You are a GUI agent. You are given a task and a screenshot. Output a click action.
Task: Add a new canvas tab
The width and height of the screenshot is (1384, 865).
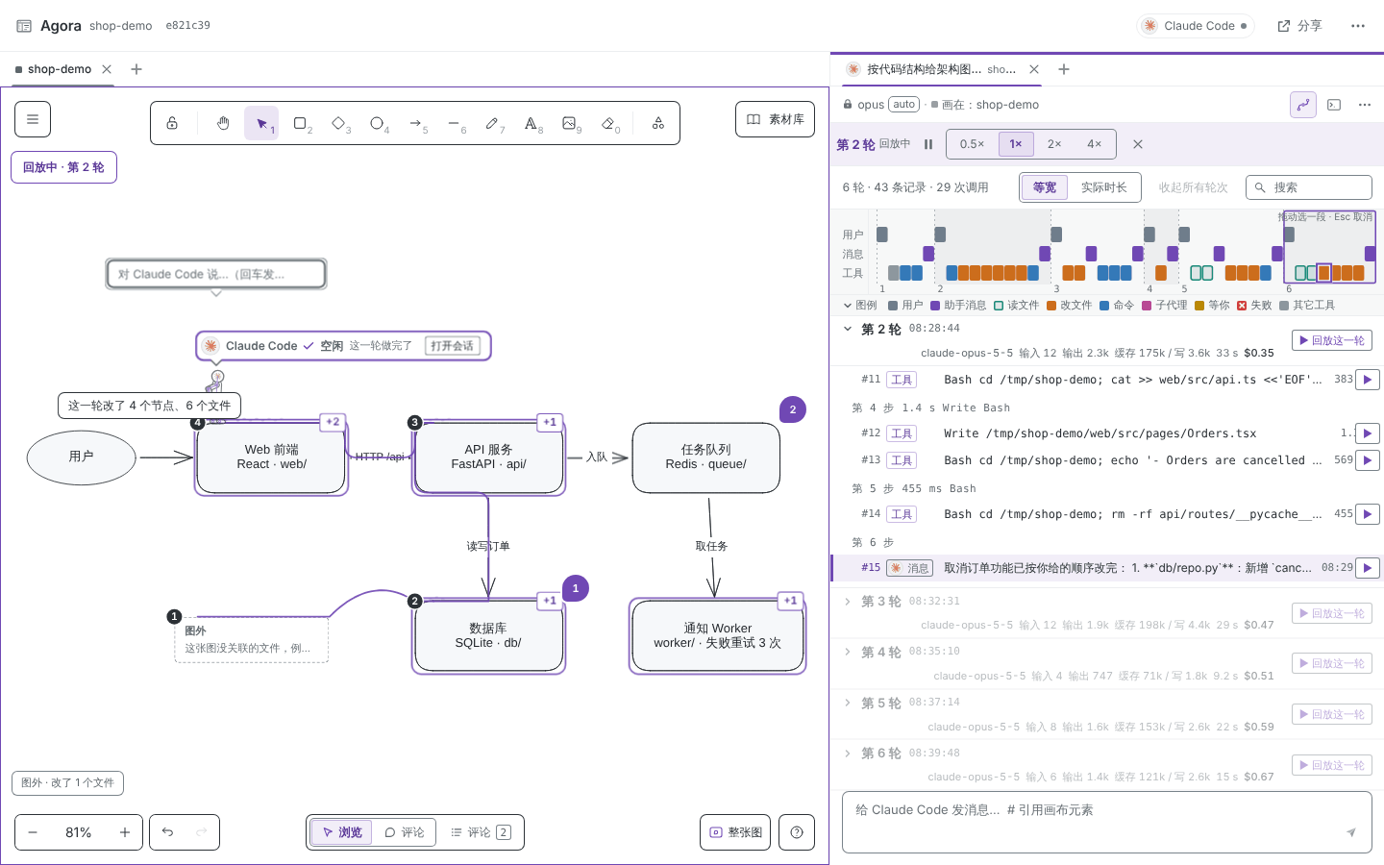pyautogui.click(x=136, y=69)
